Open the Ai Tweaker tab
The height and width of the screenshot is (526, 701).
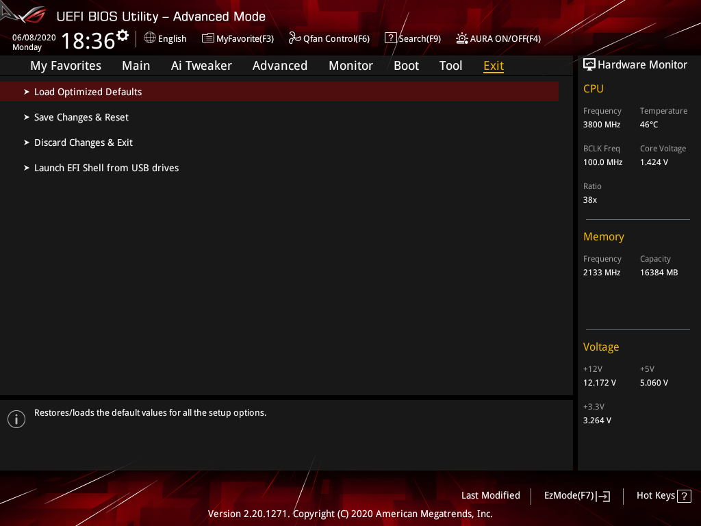coord(201,66)
